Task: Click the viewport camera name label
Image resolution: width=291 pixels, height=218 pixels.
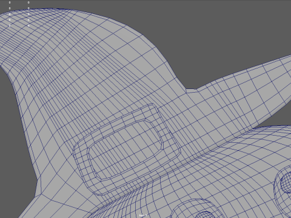Action: (x=143, y=216)
